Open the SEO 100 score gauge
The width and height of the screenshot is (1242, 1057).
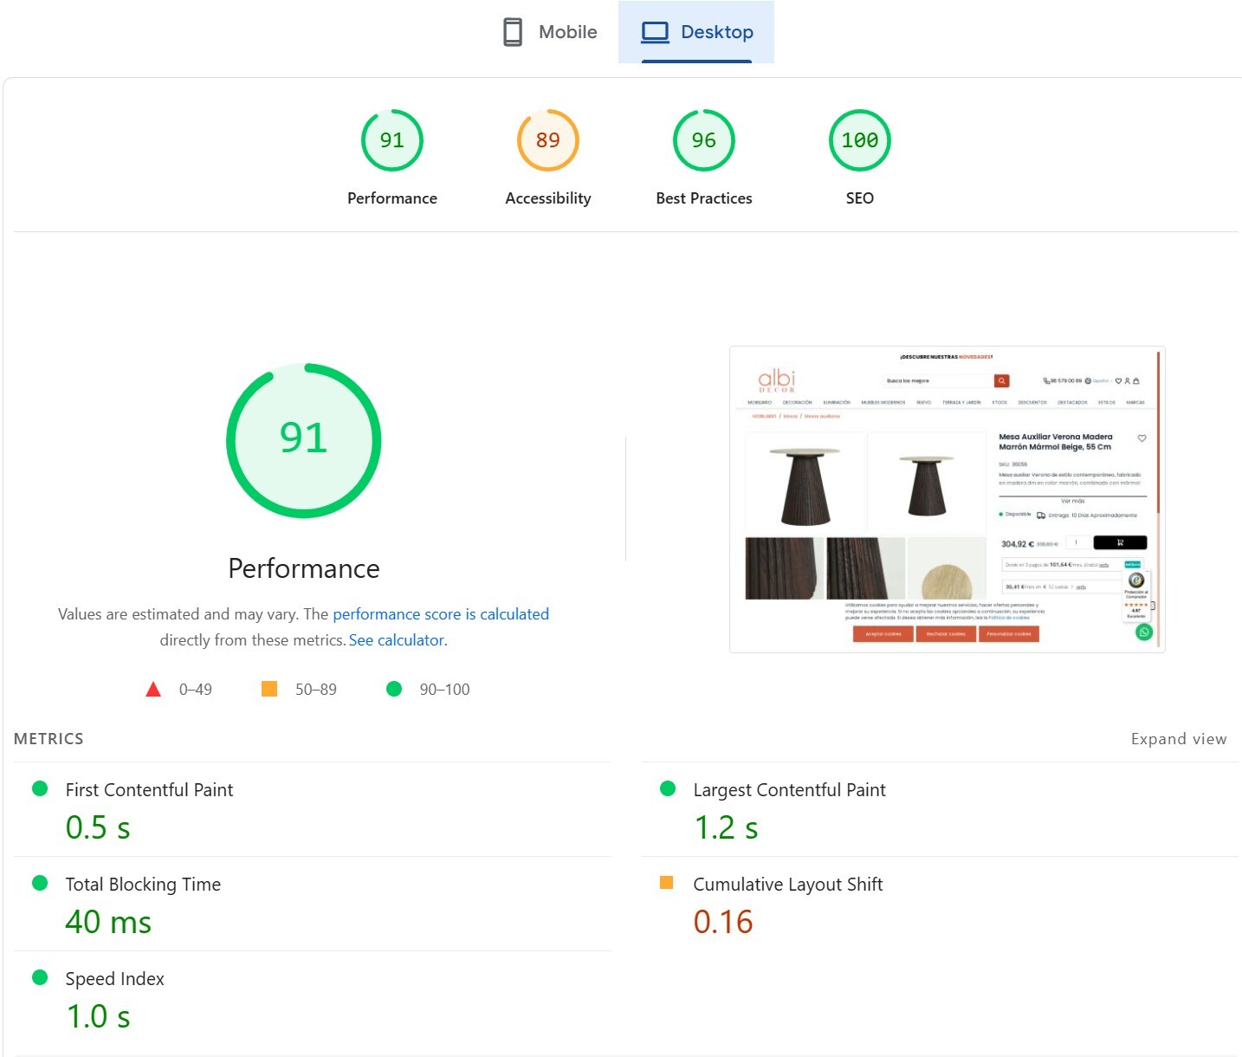859,140
